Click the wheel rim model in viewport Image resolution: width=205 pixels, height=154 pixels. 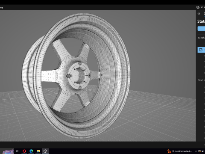coord(76,76)
